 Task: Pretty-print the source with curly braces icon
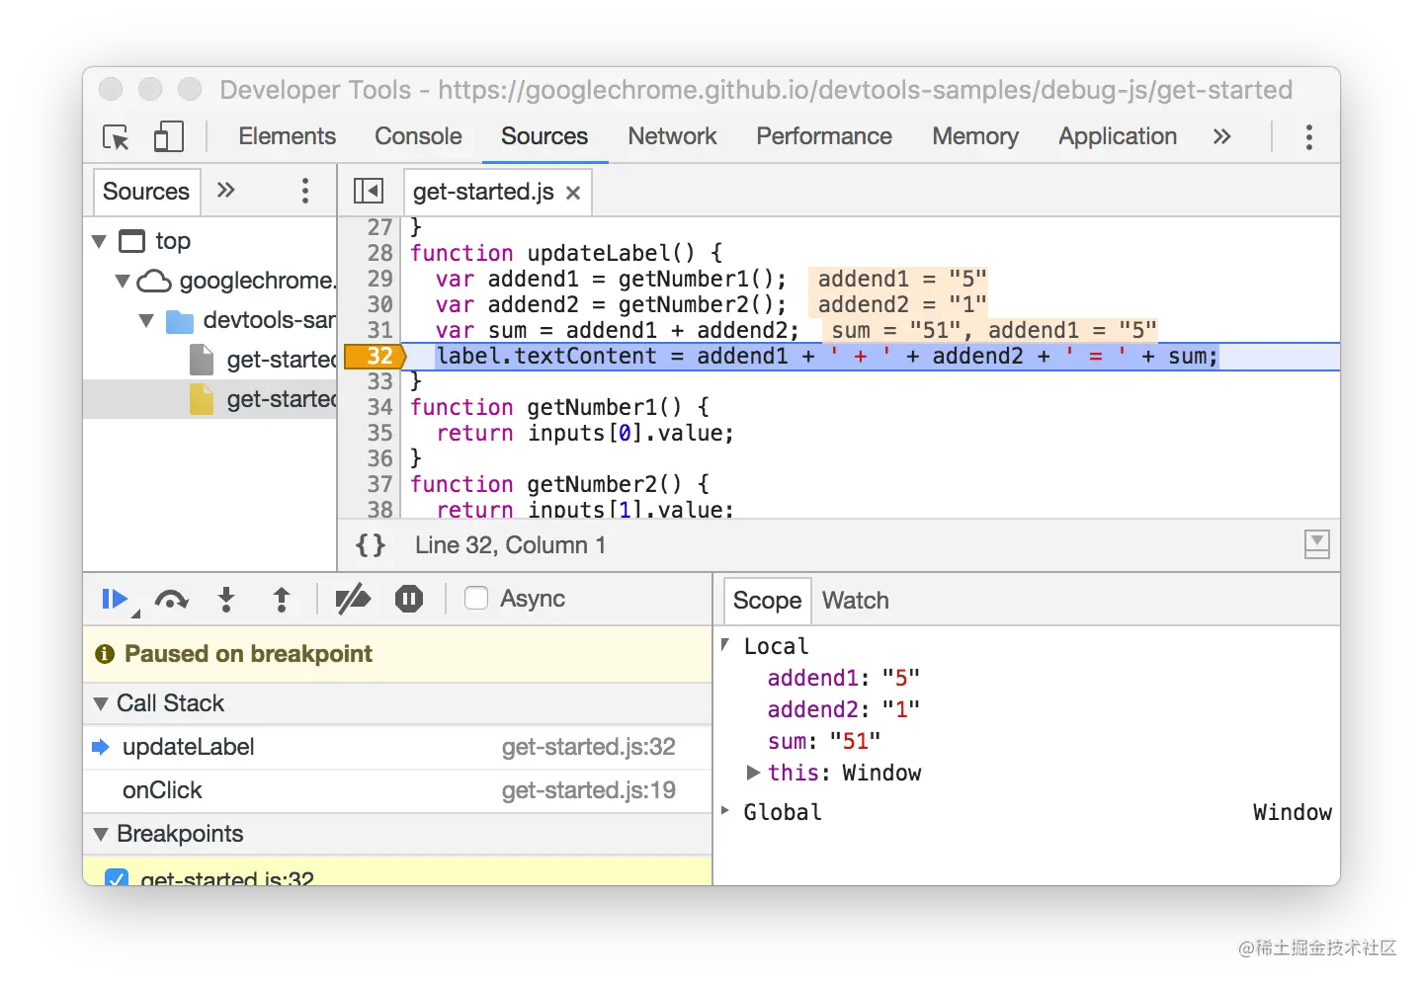click(371, 545)
